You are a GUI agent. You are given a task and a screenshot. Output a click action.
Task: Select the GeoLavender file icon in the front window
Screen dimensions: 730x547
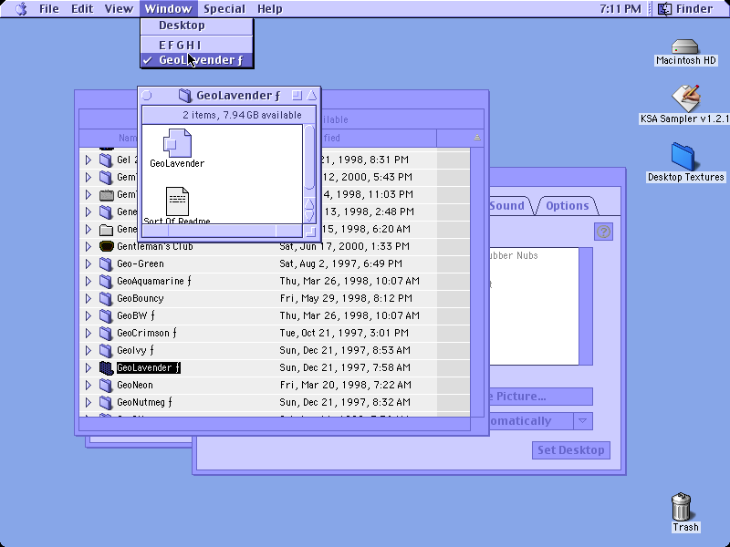[x=177, y=143]
